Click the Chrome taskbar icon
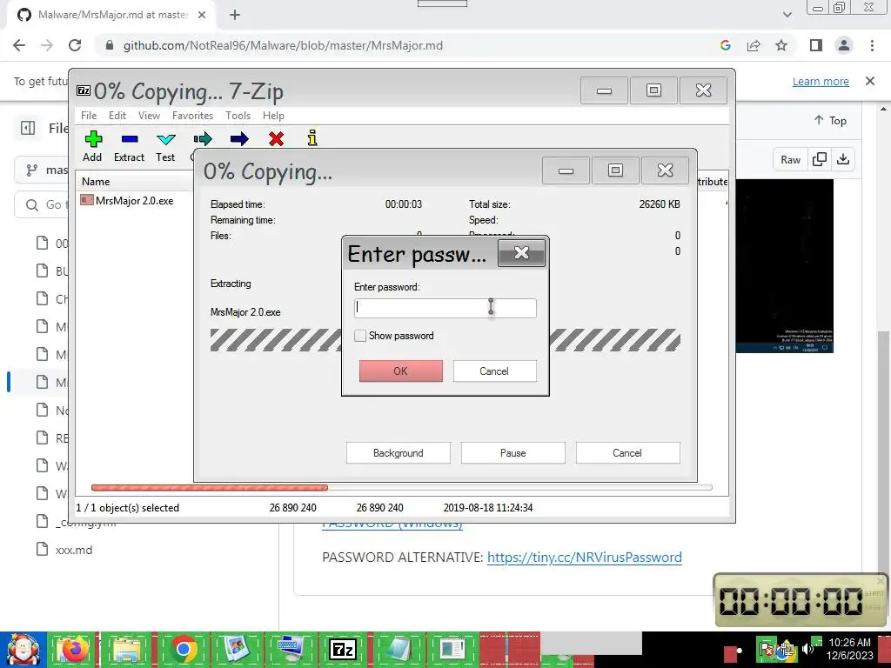This screenshot has width=891, height=668. pyautogui.click(x=183, y=650)
